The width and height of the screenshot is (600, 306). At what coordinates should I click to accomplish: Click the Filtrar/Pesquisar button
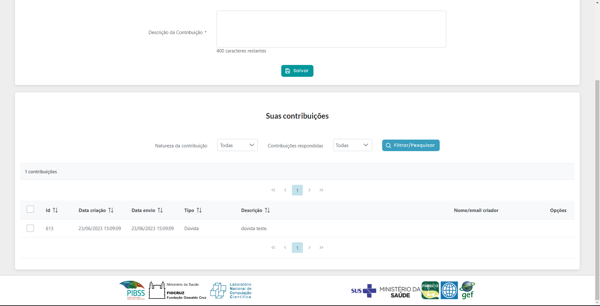[x=411, y=145]
